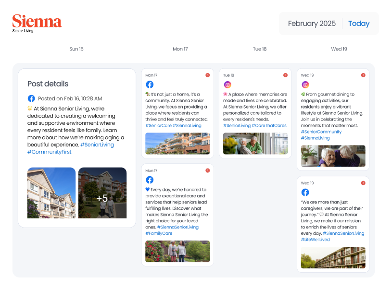Open two women walking garden image

point(177,251)
